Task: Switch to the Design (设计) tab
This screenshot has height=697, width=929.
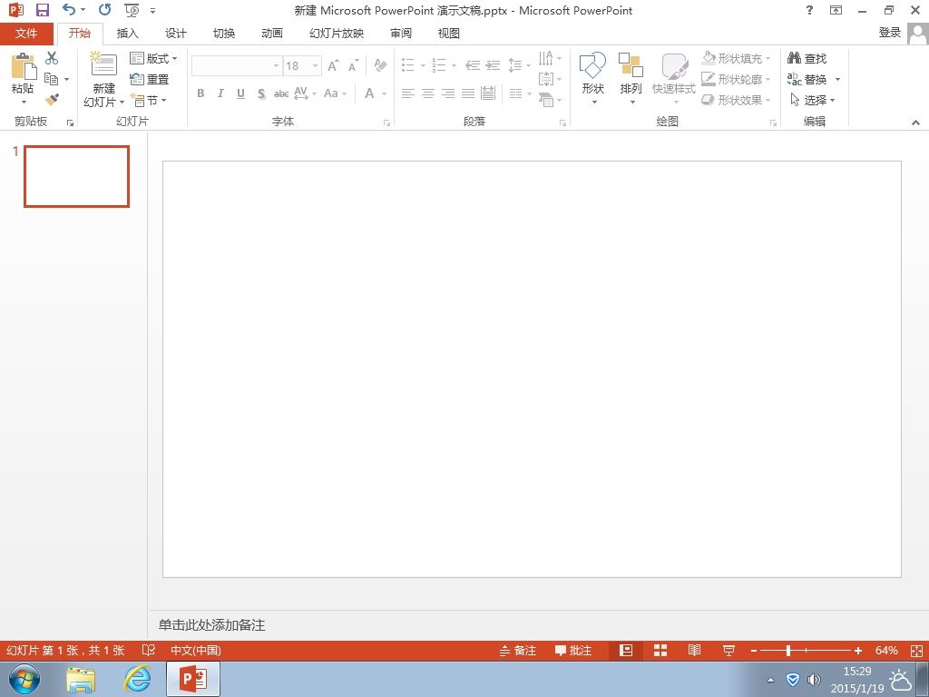Action: [175, 34]
